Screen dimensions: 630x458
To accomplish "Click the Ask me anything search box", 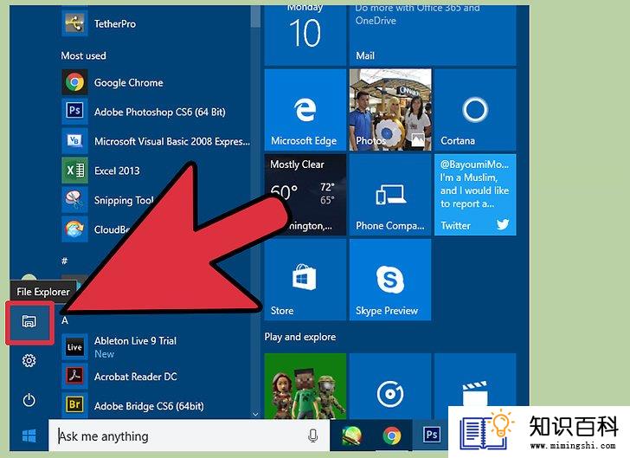I will click(189, 435).
